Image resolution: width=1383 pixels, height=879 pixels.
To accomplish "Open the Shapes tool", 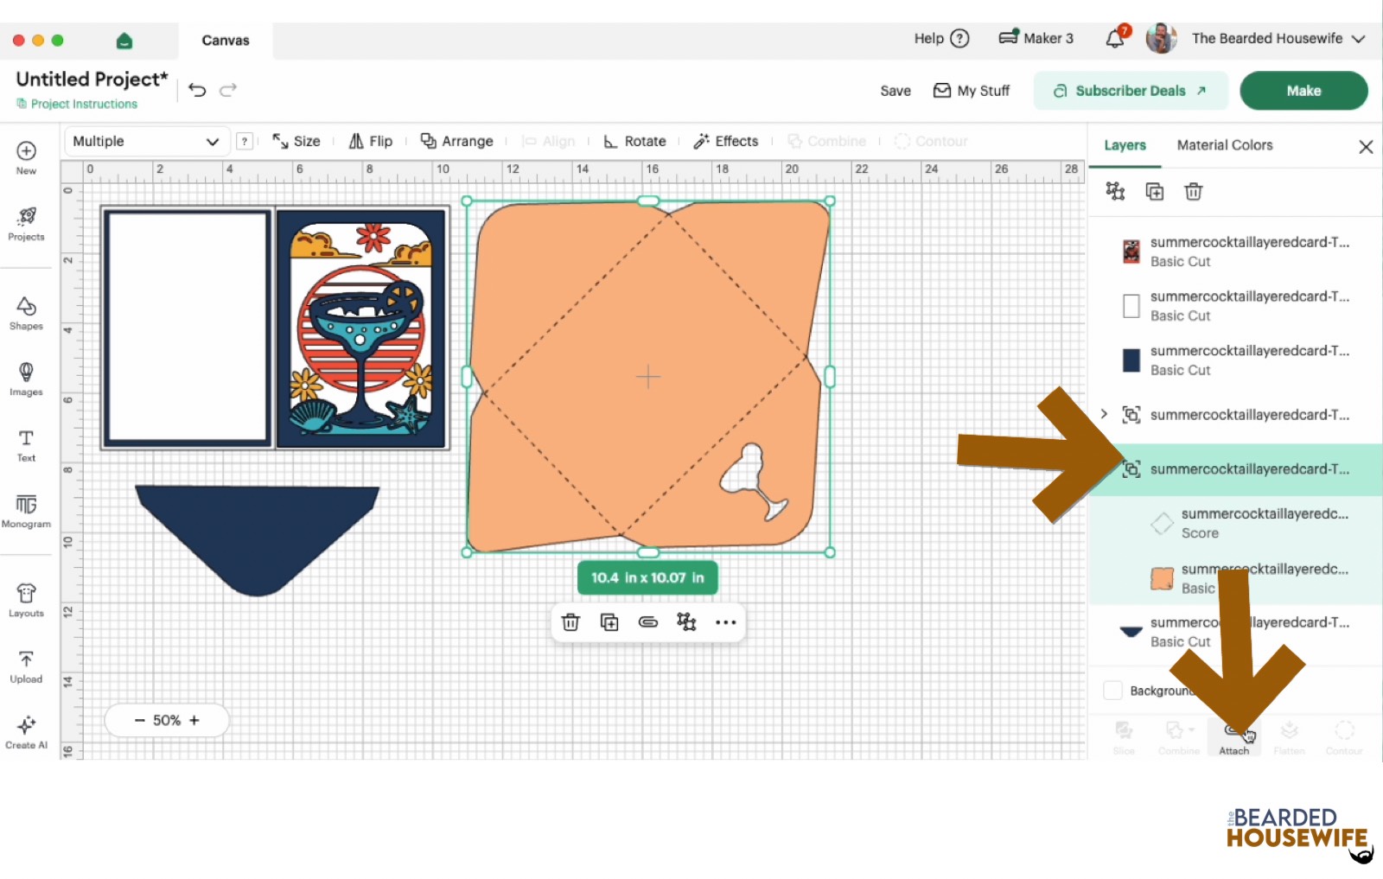I will (x=26, y=313).
